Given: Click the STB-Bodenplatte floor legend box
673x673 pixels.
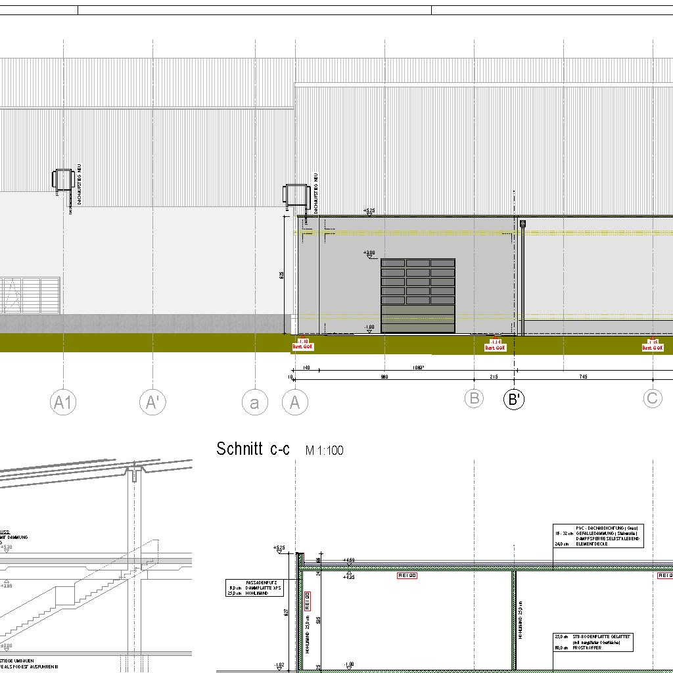Looking at the screenshot, I should pos(593,642).
